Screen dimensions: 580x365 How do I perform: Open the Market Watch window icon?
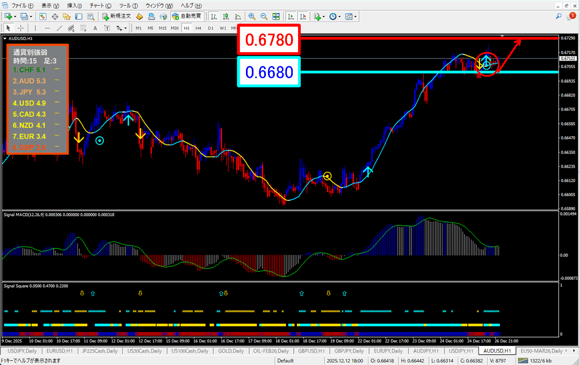[42, 17]
